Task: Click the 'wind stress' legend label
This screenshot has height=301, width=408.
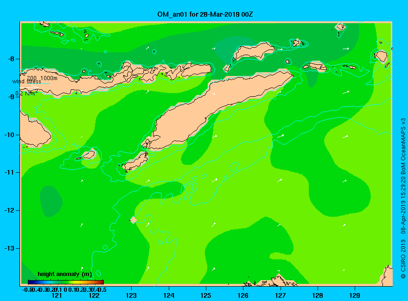Action: [x=27, y=82]
